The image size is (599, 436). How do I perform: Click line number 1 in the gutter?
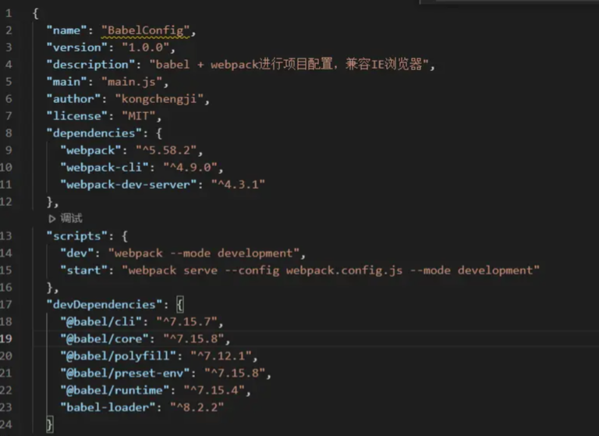9,13
